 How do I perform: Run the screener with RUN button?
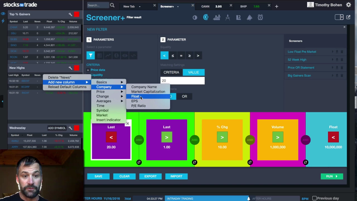pyautogui.click(x=332, y=176)
